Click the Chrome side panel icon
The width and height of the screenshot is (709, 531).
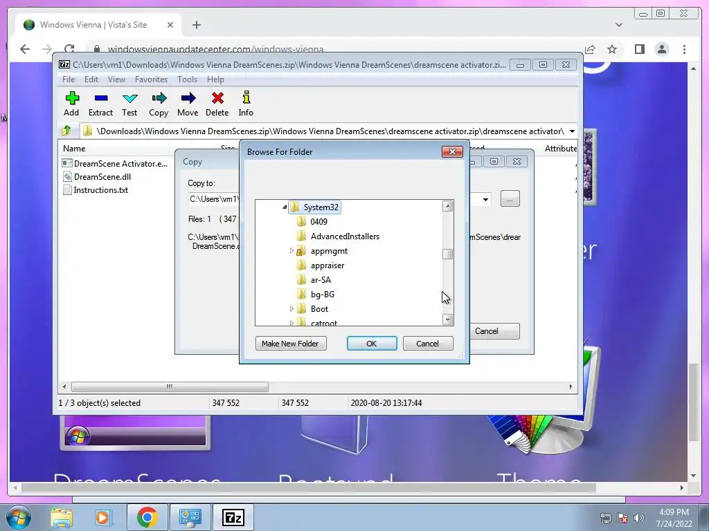639,49
